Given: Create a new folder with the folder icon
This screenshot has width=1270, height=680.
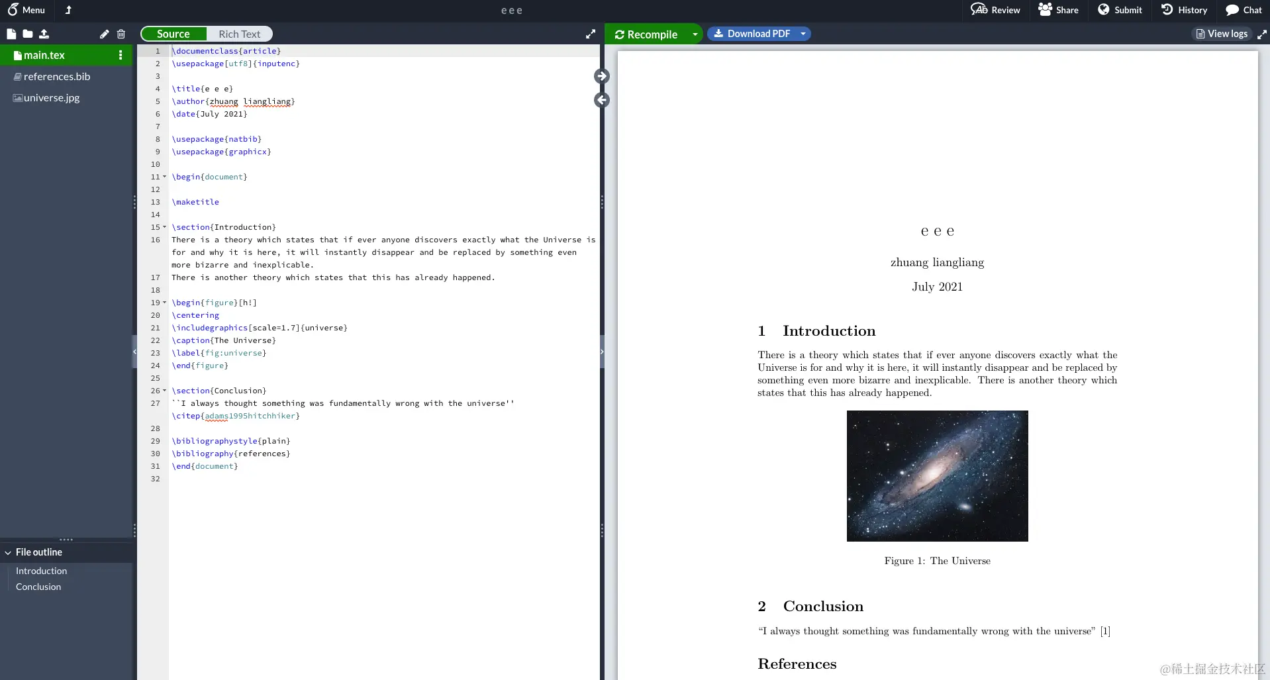Looking at the screenshot, I should pyautogui.click(x=28, y=34).
